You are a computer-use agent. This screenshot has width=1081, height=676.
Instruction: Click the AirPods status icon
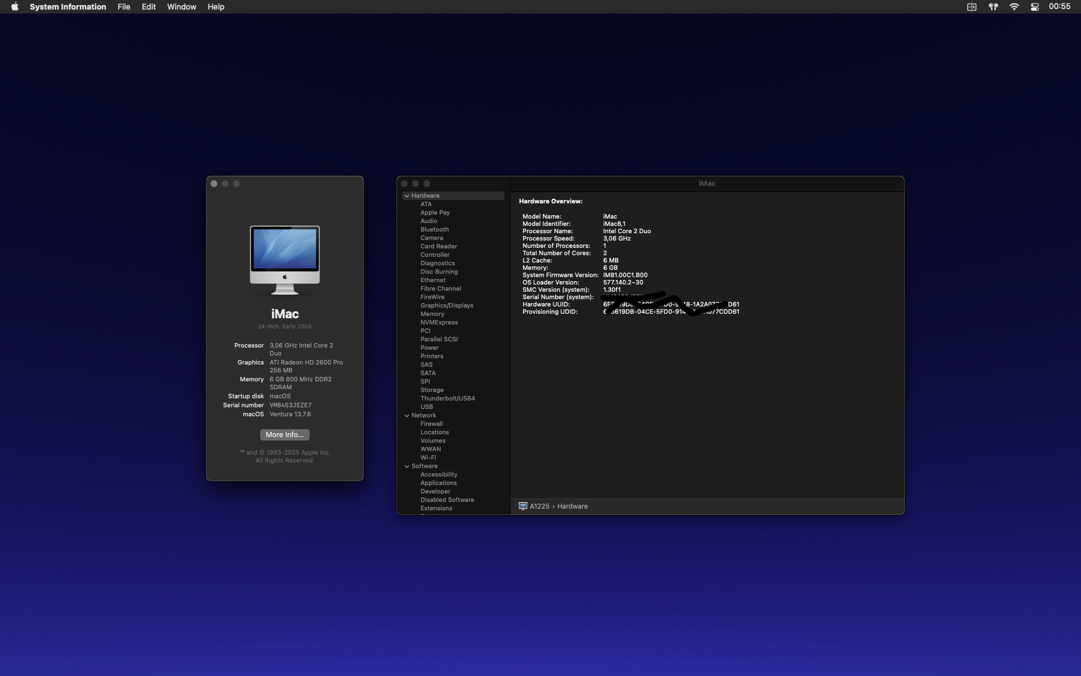pos(993,7)
